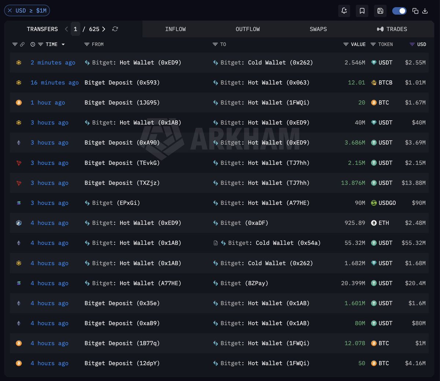
Task: Go to previous transfers page arrow
Action: (x=66, y=29)
